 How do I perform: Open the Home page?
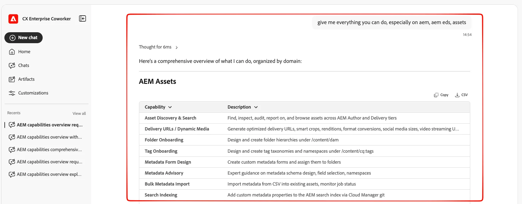[24, 52]
